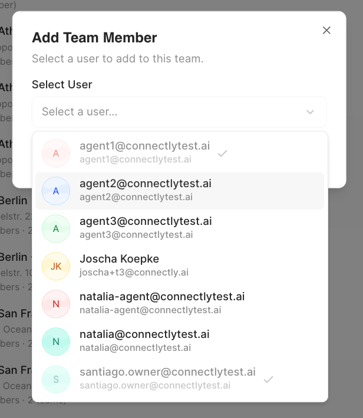
Task: Select Joscha Koepke from the user list
Action: click(180, 266)
